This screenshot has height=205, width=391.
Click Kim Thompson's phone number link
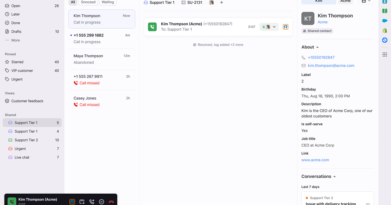321,57
